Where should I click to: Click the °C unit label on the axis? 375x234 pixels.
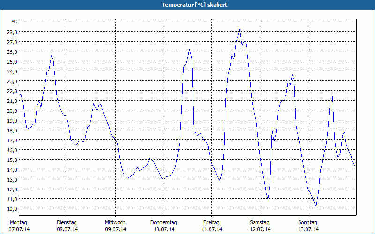[x=15, y=22]
